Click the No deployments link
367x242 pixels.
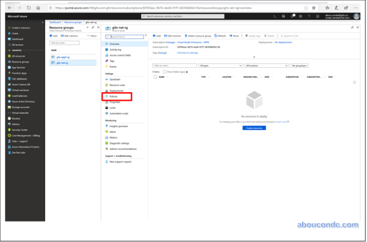[283, 42]
